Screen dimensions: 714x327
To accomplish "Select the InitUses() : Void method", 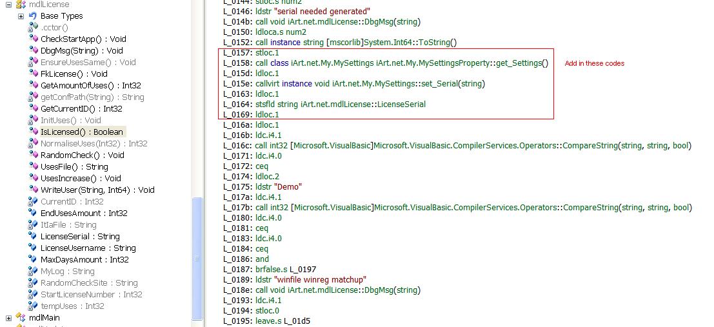I will coord(71,120).
